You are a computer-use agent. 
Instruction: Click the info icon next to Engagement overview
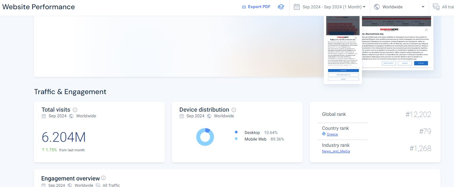tap(103, 178)
